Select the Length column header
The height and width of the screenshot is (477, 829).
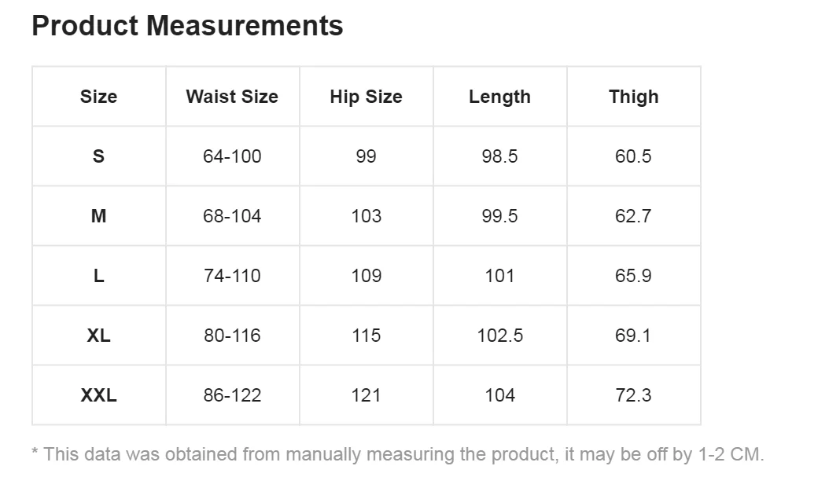pyautogui.click(x=499, y=97)
